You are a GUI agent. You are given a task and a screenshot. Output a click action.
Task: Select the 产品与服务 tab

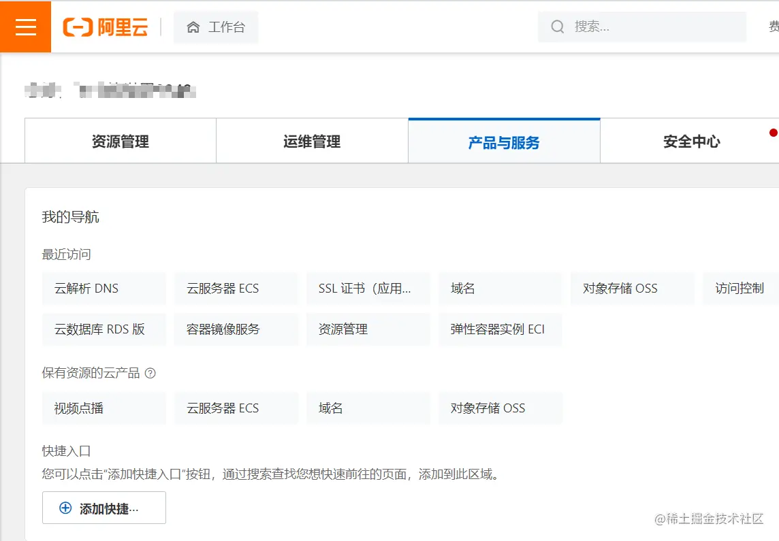[x=504, y=141]
